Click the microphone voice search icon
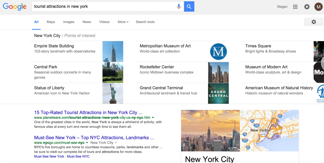The height and width of the screenshot is (163, 324). [179, 7]
